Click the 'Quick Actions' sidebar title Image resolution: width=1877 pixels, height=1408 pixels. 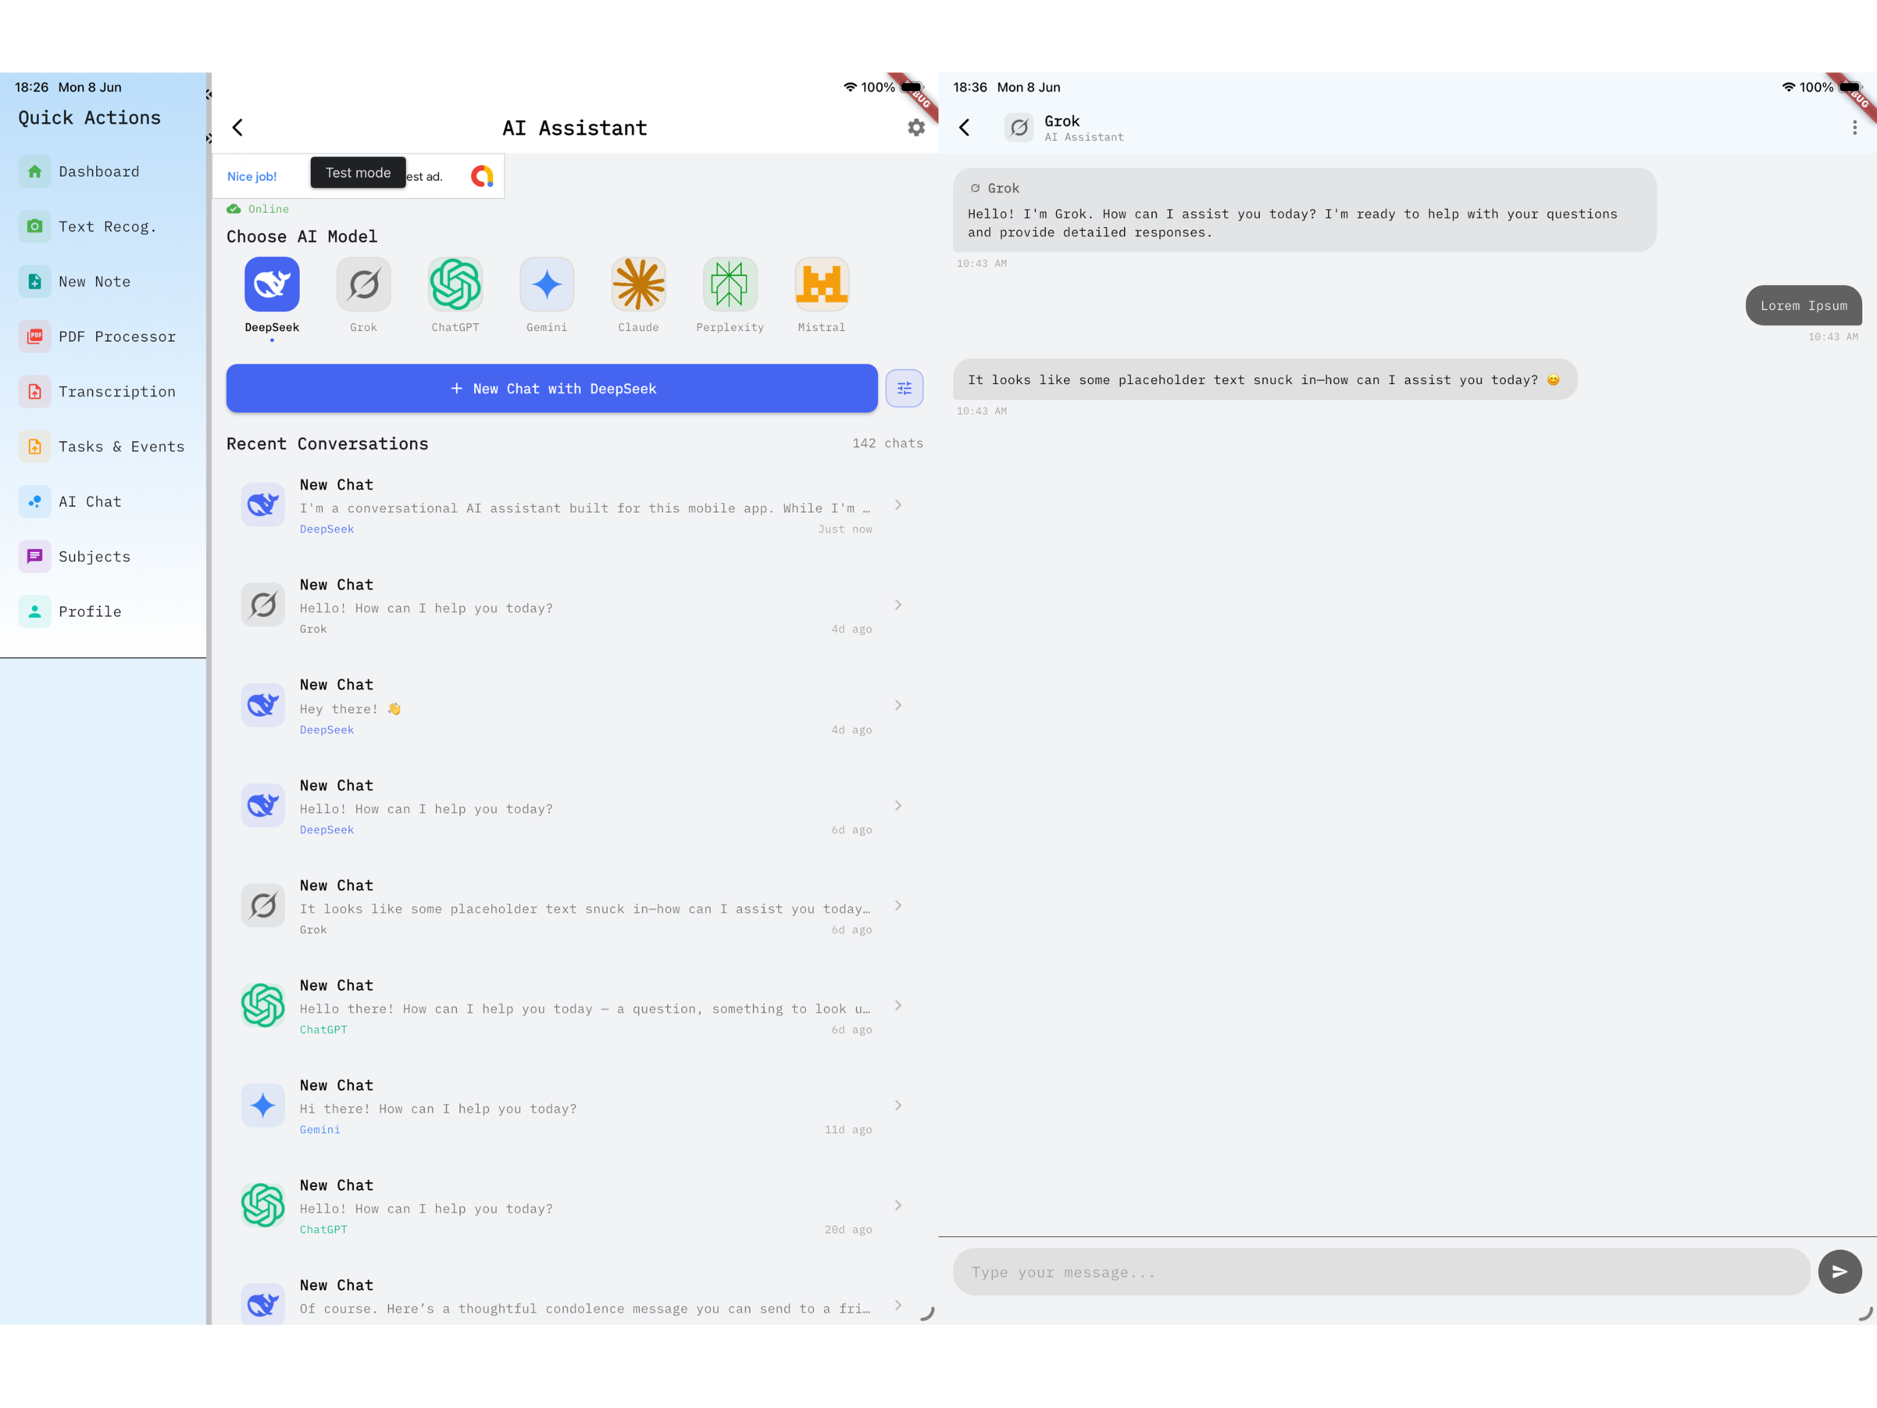[x=89, y=118]
